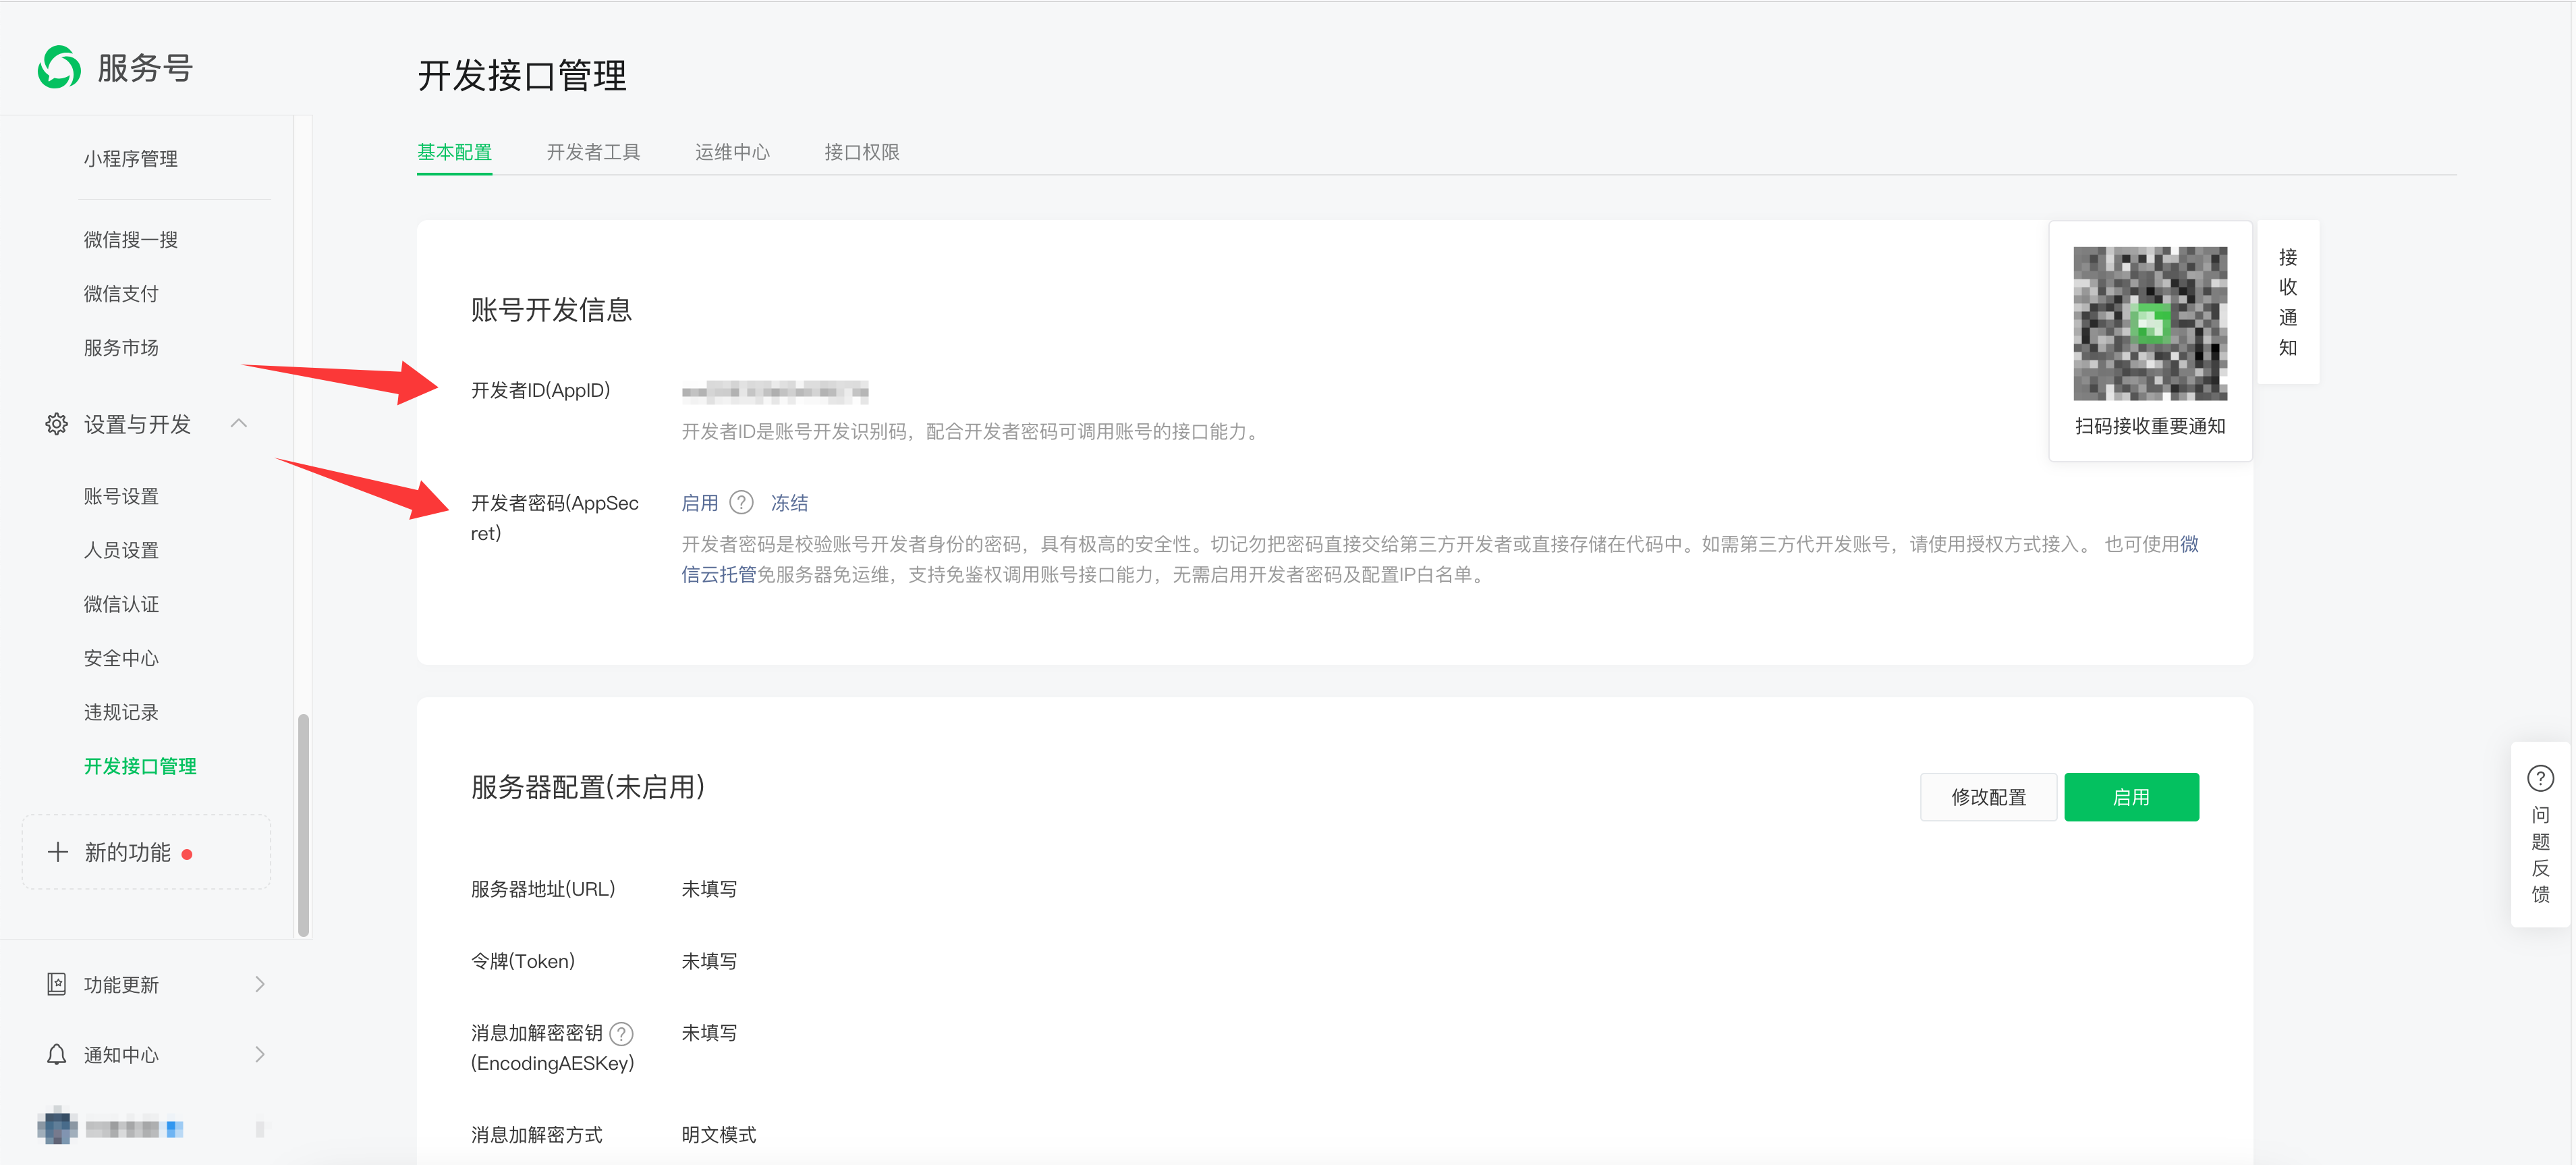
Task: Click the bell icon for 通知中心
Action: coord(56,1054)
